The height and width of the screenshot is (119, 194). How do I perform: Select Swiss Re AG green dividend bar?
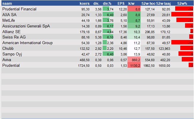108,37
